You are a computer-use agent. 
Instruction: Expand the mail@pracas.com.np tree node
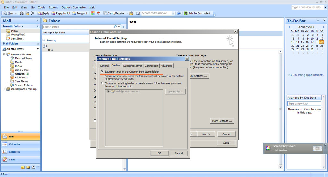point(4,89)
